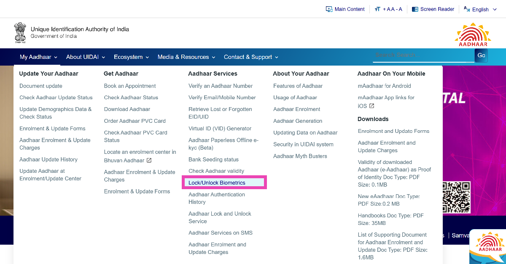The height and width of the screenshot is (264, 506).
Task: Open the English language dropdown
Action: pyautogui.click(x=480, y=9)
